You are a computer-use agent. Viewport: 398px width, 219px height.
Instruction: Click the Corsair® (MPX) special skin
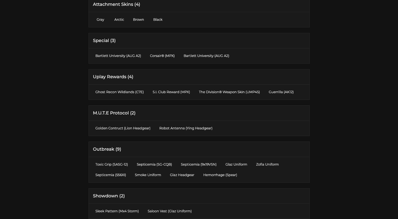click(162, 56)
